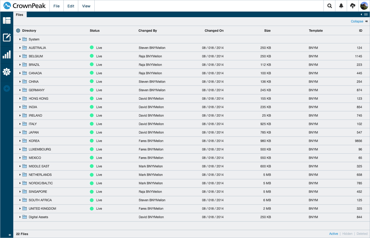This screenshot has width=370, height=238.
Task: Sort by the Size column header
Action: [267, 31]
